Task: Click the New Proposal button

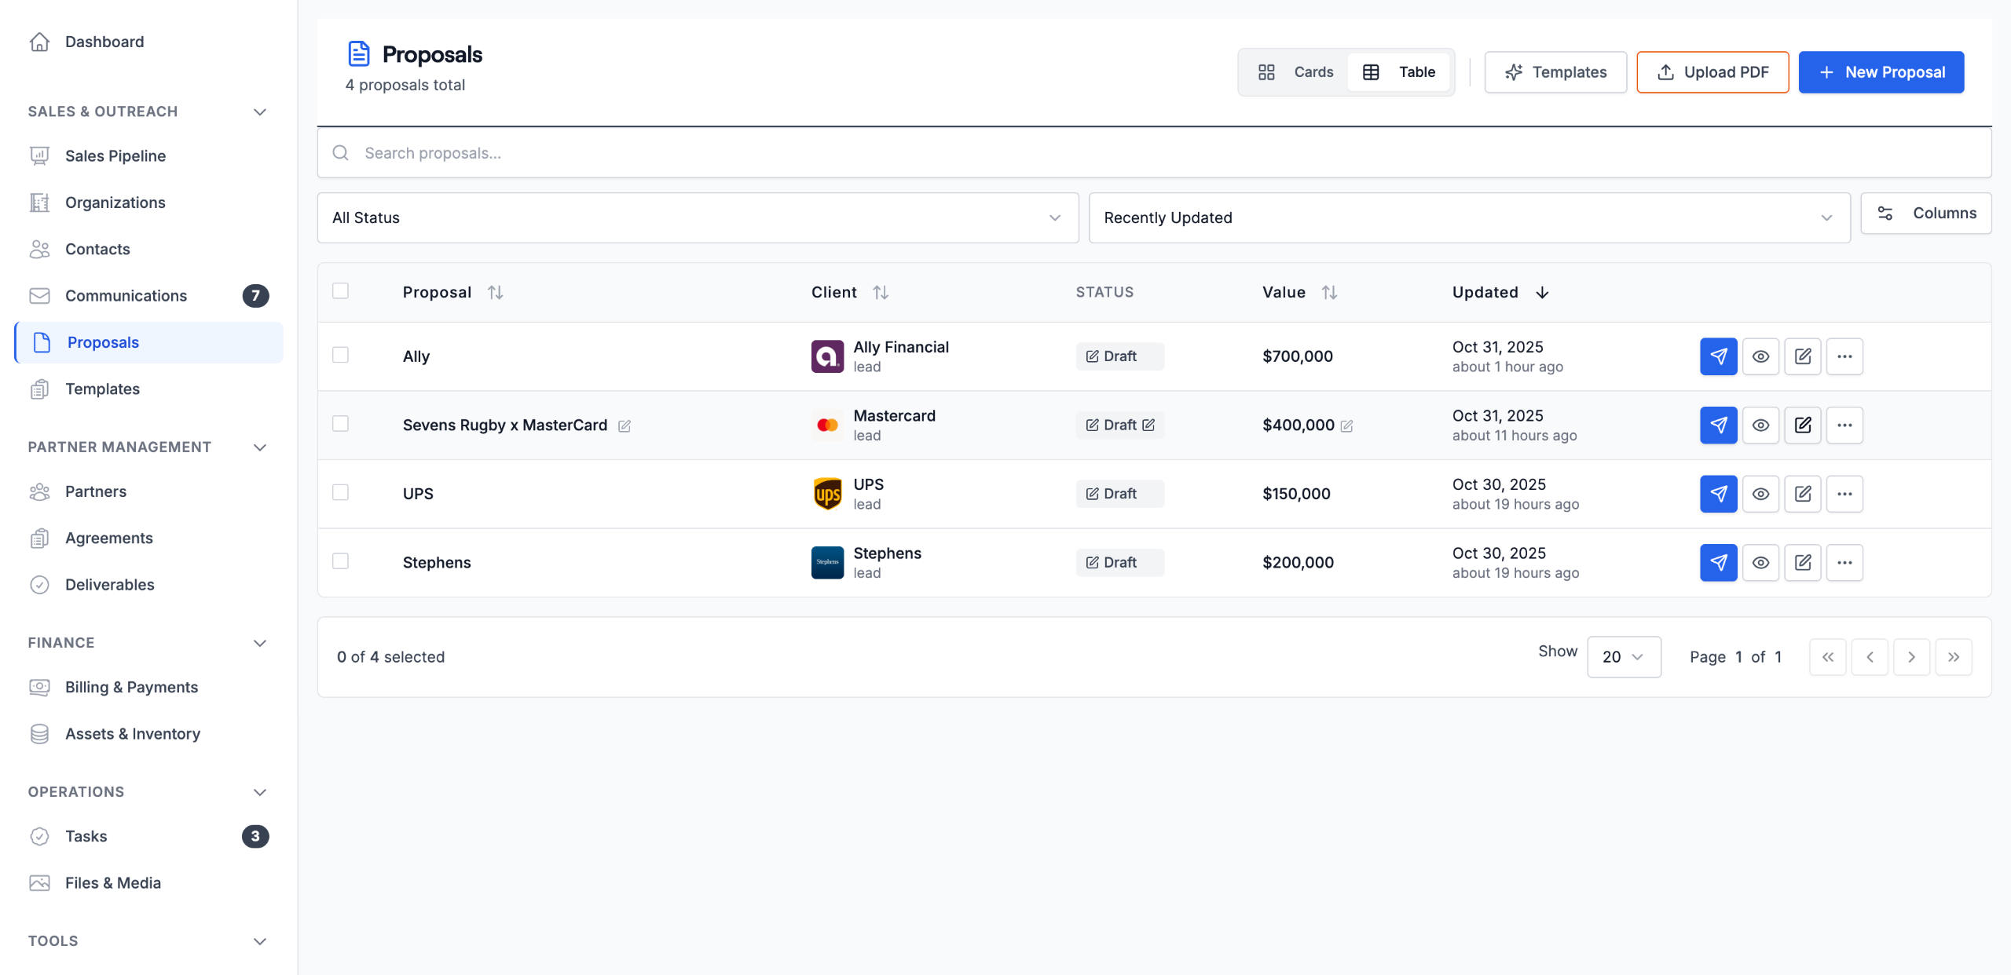Action: (1881, 72)
